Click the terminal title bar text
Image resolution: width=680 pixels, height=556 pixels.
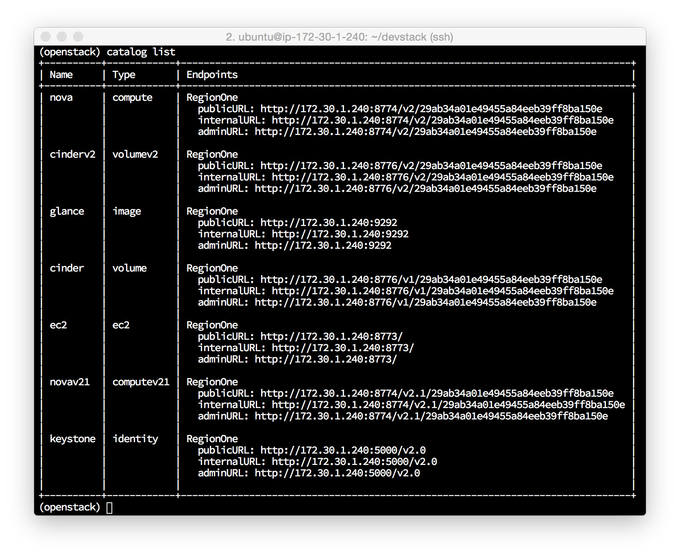(x=339, y=37)
